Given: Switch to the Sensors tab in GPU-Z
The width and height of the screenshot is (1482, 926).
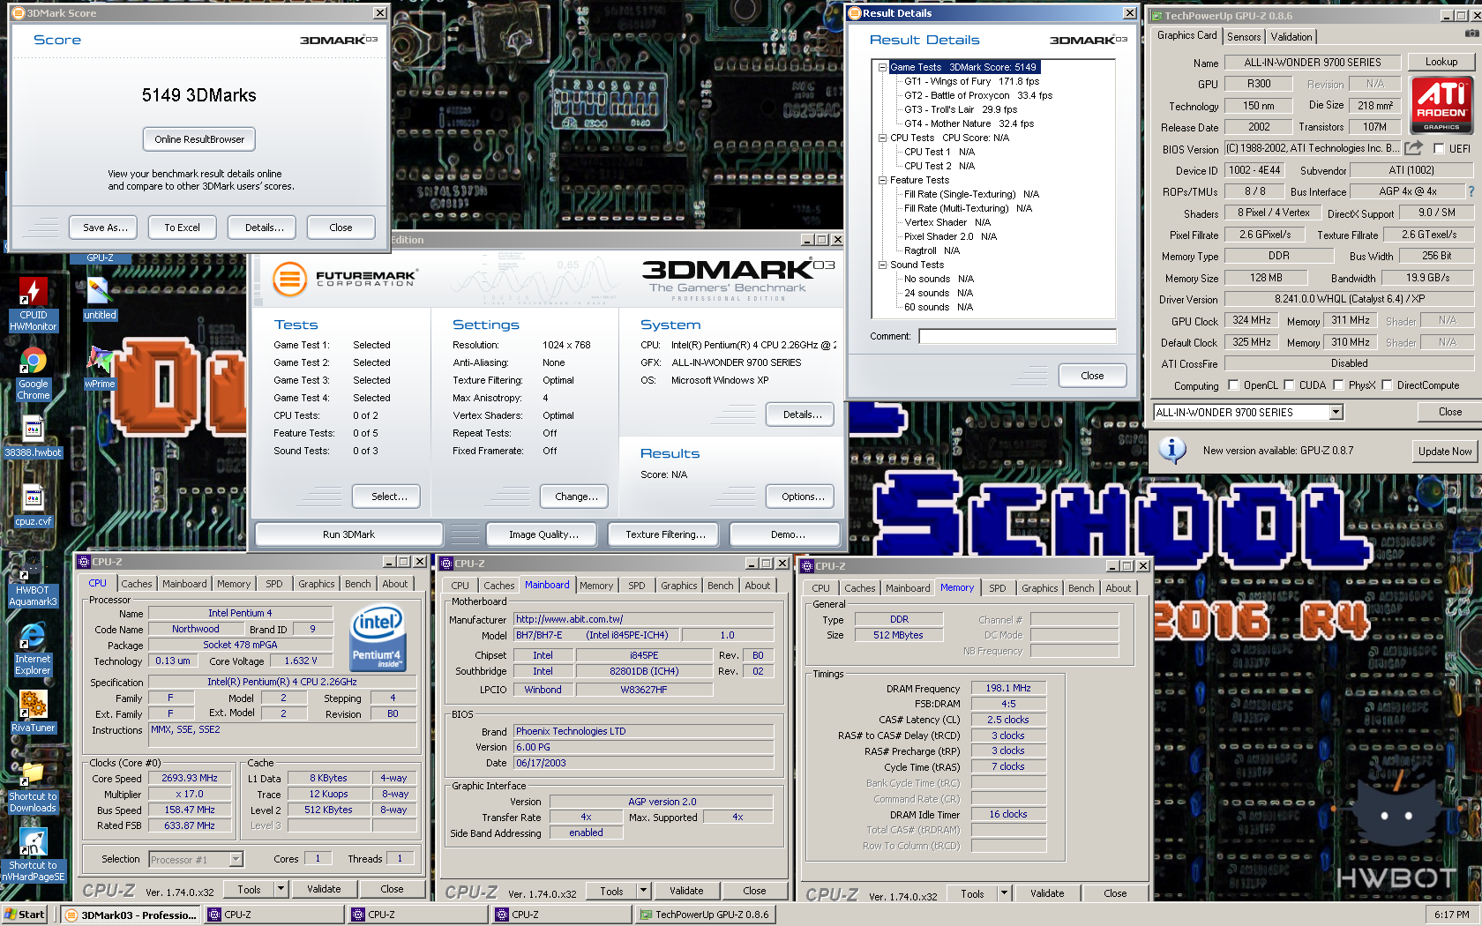Looking at the screenshot, I should pos(1244,36).
